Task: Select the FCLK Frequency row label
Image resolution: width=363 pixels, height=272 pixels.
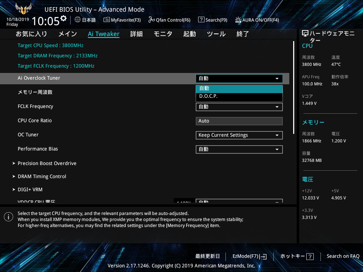Action: click(x=35, y=106)
